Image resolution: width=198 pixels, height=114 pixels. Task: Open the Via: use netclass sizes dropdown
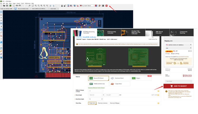pyautogui.click(x=24, y=9)
